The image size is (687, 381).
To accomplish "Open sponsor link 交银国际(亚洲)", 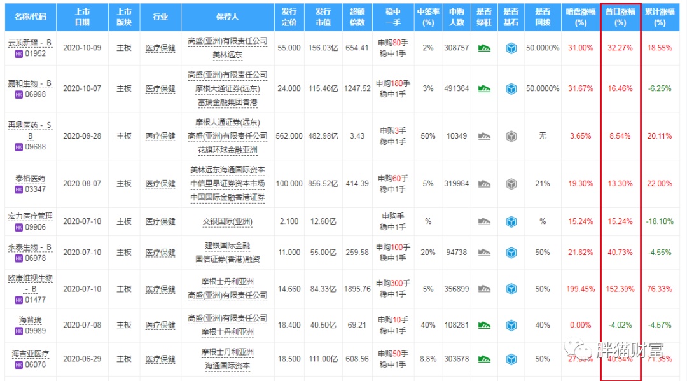I will click(227, 221).
